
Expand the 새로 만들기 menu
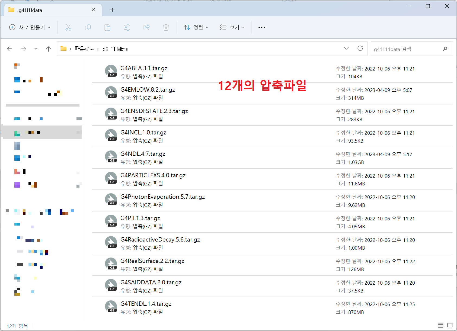pos(30,27)
